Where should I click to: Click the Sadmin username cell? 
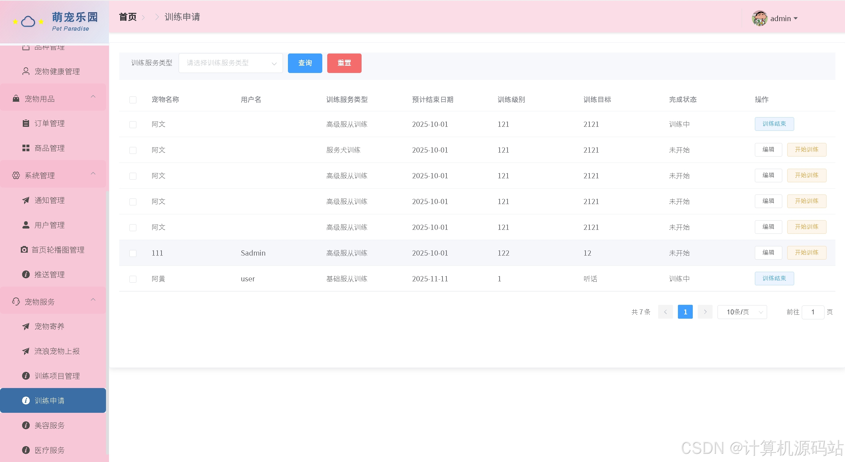(253, 253)
